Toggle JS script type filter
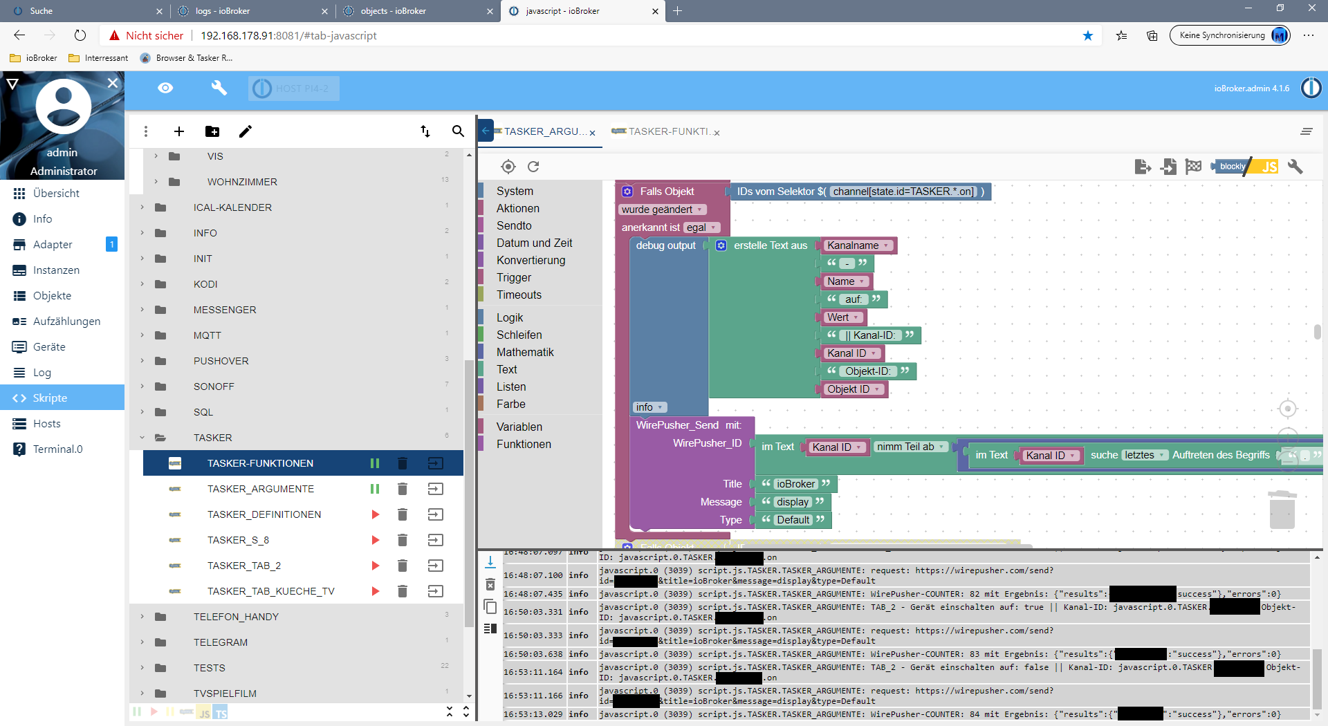 204,713
